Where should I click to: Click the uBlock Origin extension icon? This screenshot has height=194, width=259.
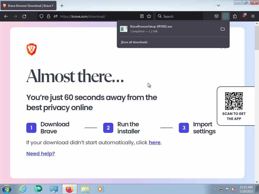click(x=244, y=16)
